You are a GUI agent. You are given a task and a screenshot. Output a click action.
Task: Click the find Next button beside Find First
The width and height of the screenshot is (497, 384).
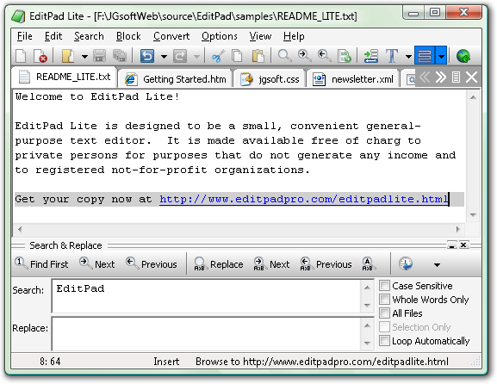tap(97, 264)
